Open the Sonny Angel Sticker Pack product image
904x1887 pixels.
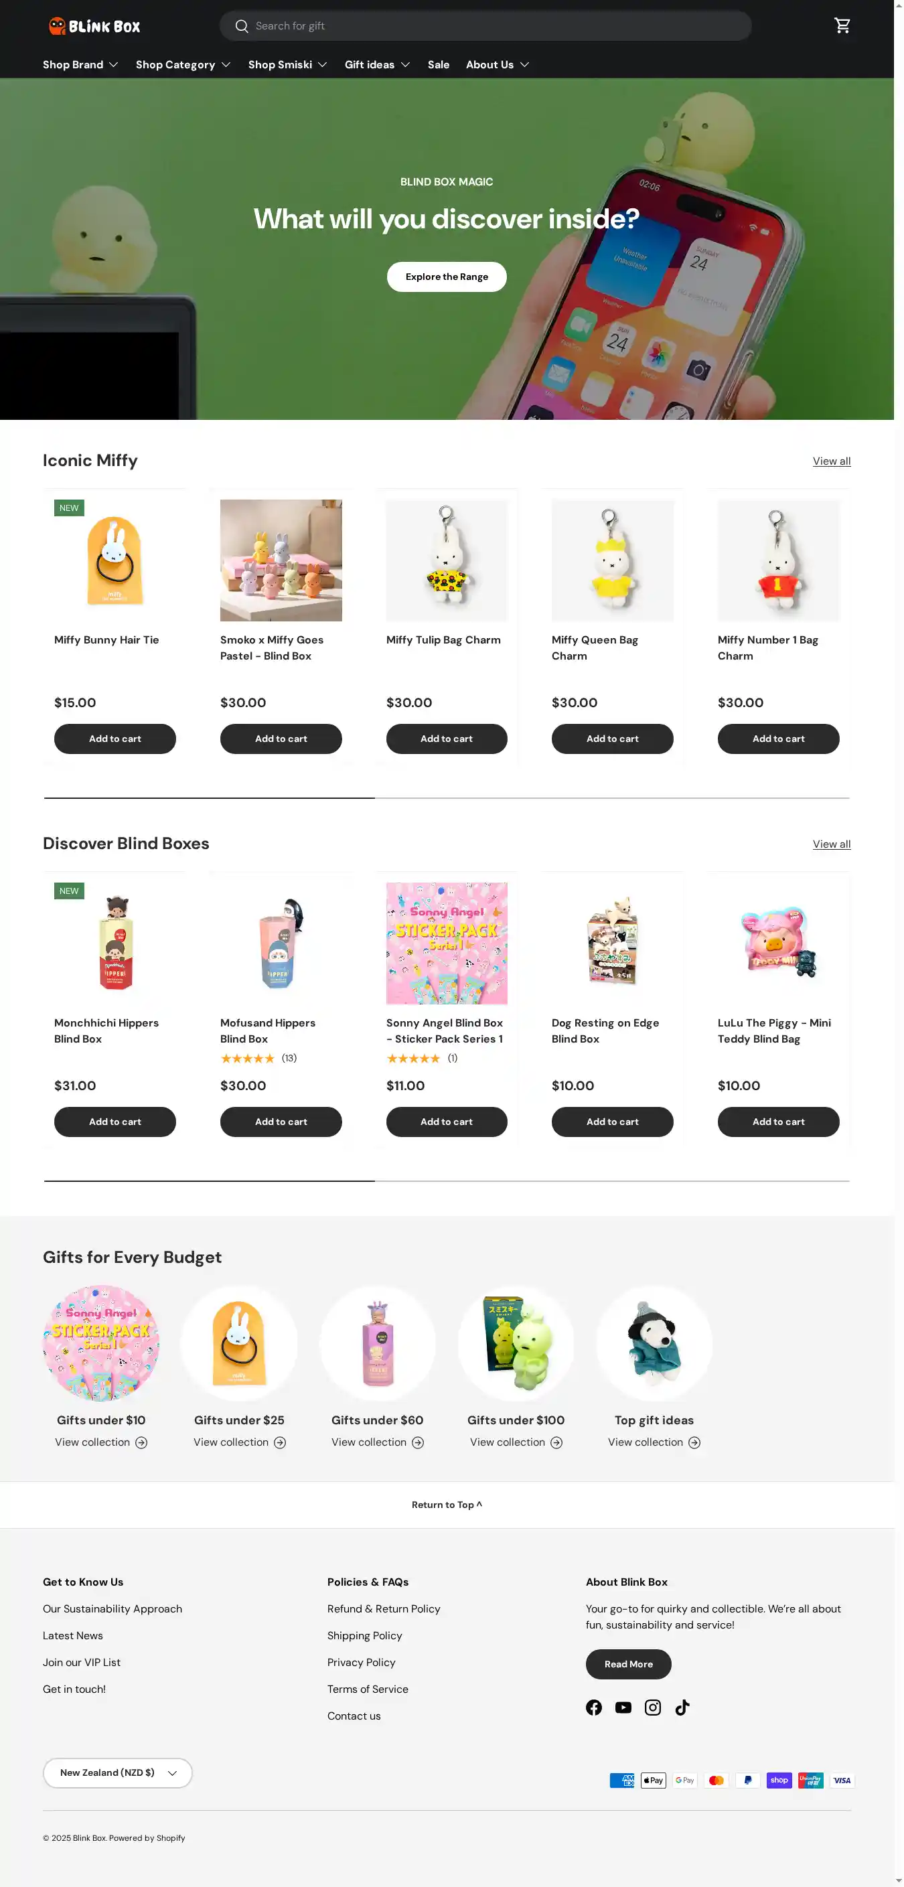click(x=446, y=943)
